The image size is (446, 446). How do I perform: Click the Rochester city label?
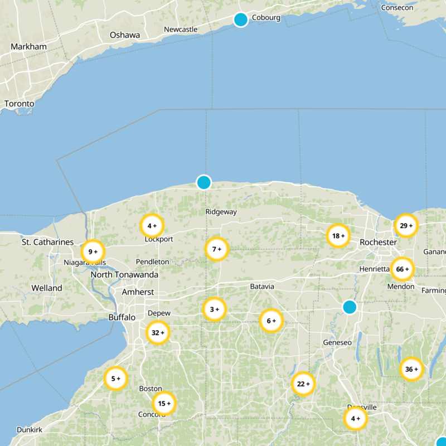coord(379,243)
